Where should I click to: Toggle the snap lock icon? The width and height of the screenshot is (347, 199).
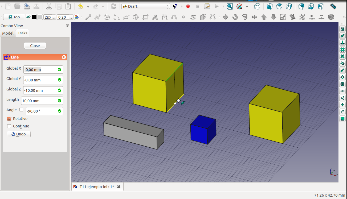coord(342,29)
